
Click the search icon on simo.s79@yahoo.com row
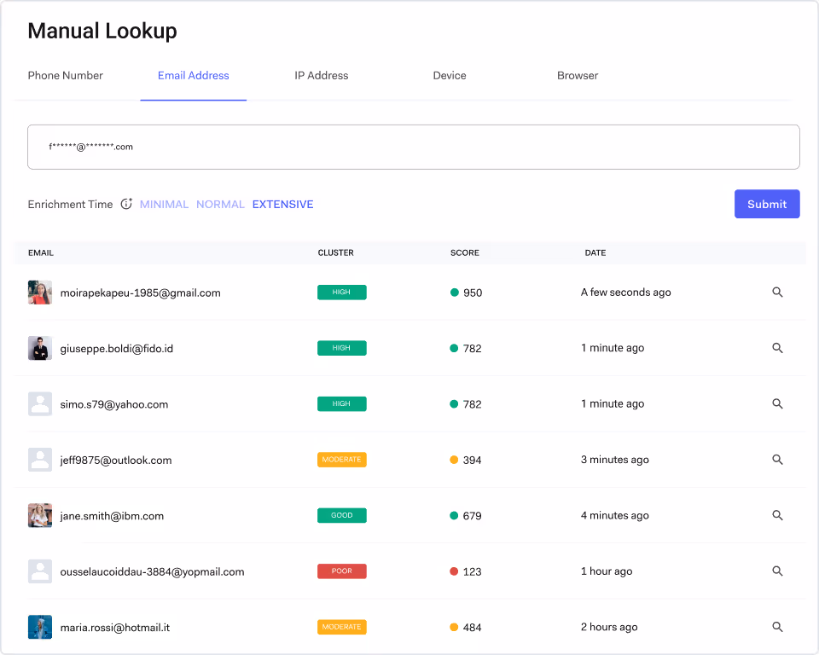[x=777, y=403]
